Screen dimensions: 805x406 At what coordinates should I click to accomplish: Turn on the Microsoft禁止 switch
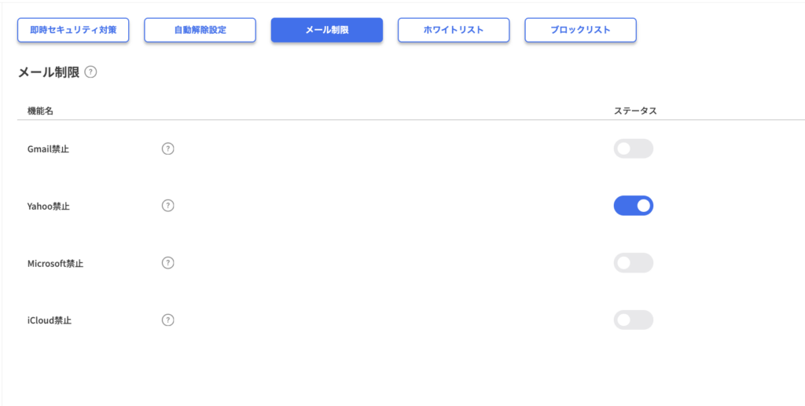(633, 263)
